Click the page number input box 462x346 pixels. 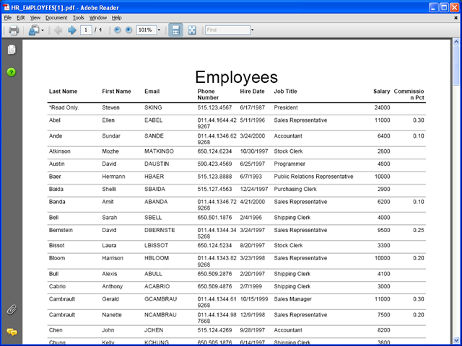[x=86, y=30]
